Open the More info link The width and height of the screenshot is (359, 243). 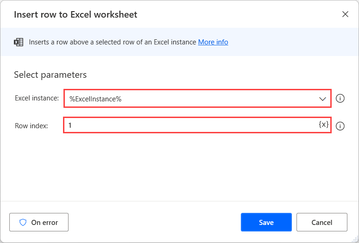(x=213, y=42)
